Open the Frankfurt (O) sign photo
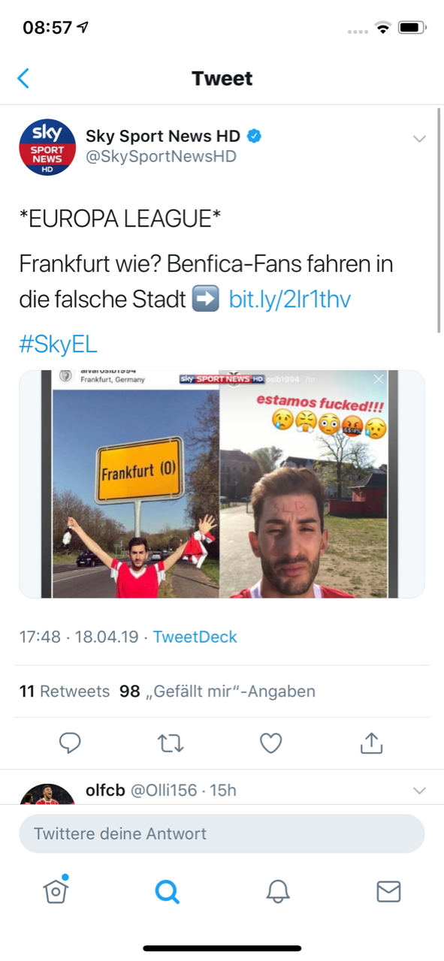 coord(136,484)
